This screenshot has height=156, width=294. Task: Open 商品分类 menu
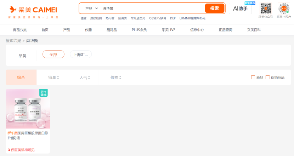[x=20, y=30]
